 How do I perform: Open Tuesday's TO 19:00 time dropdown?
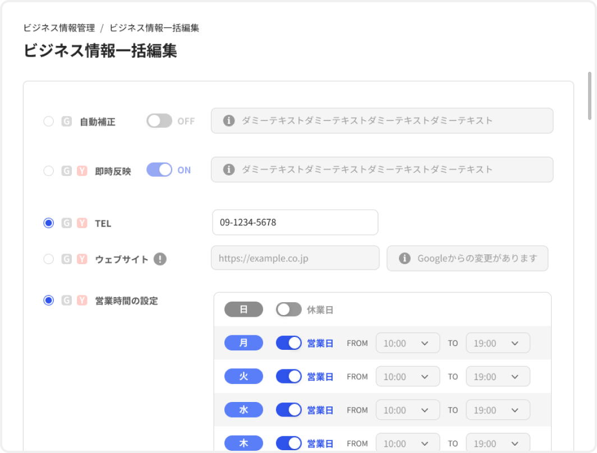coord(498,376)
